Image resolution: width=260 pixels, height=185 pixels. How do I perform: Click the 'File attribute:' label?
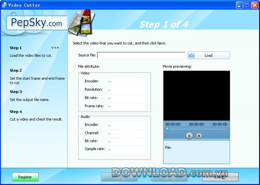pos(89,67)
